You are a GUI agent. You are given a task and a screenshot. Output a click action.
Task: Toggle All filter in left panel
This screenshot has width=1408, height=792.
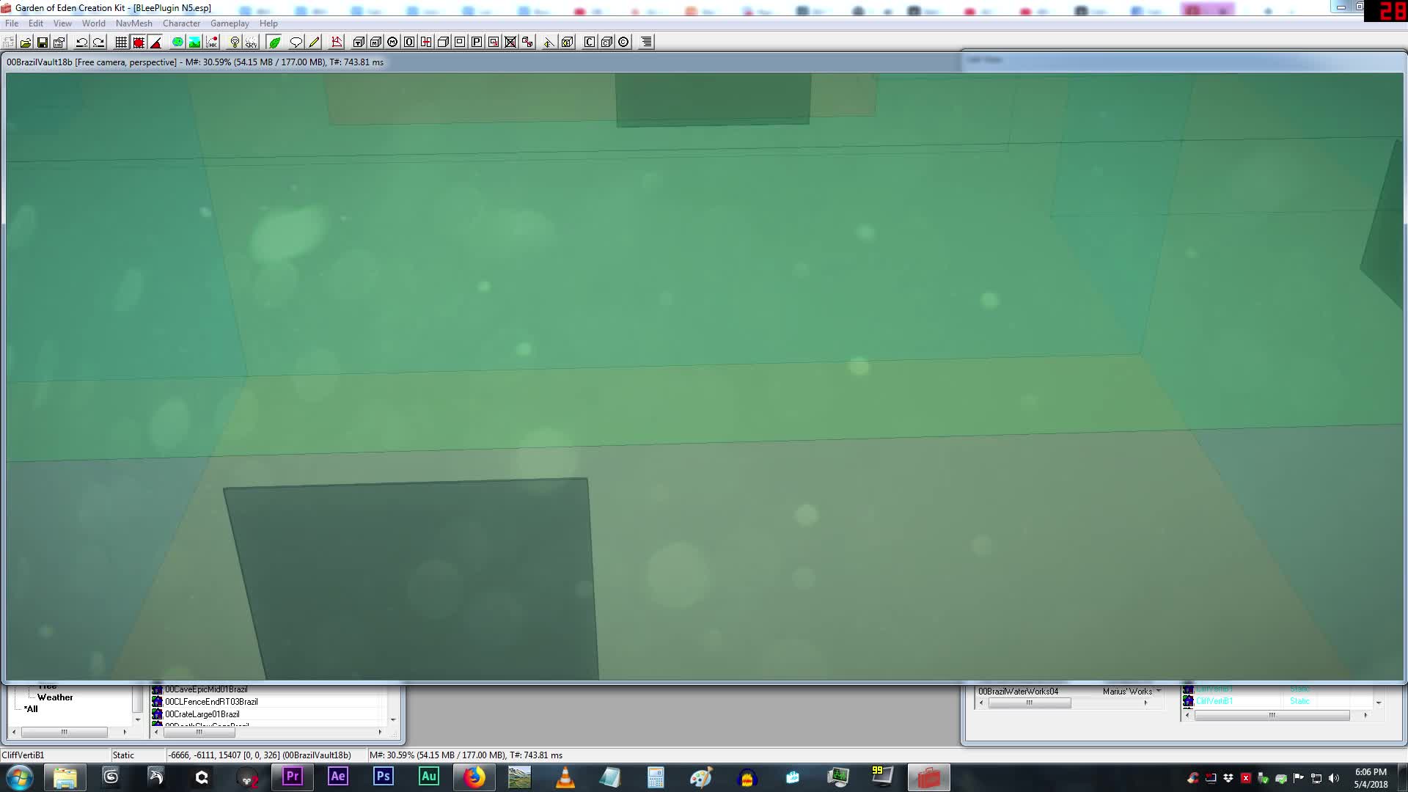[x=32, y=709]
